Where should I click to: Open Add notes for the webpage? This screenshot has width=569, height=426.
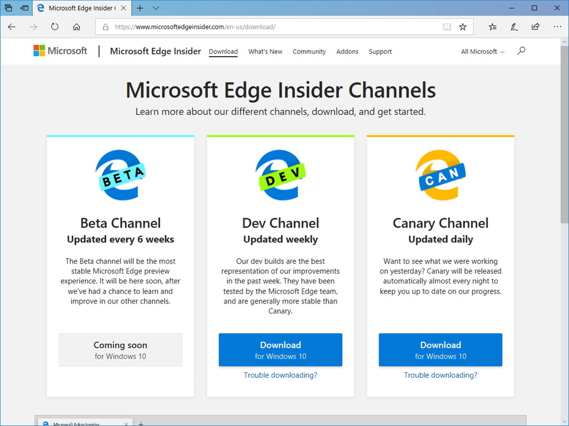click(x=514, y=26)
